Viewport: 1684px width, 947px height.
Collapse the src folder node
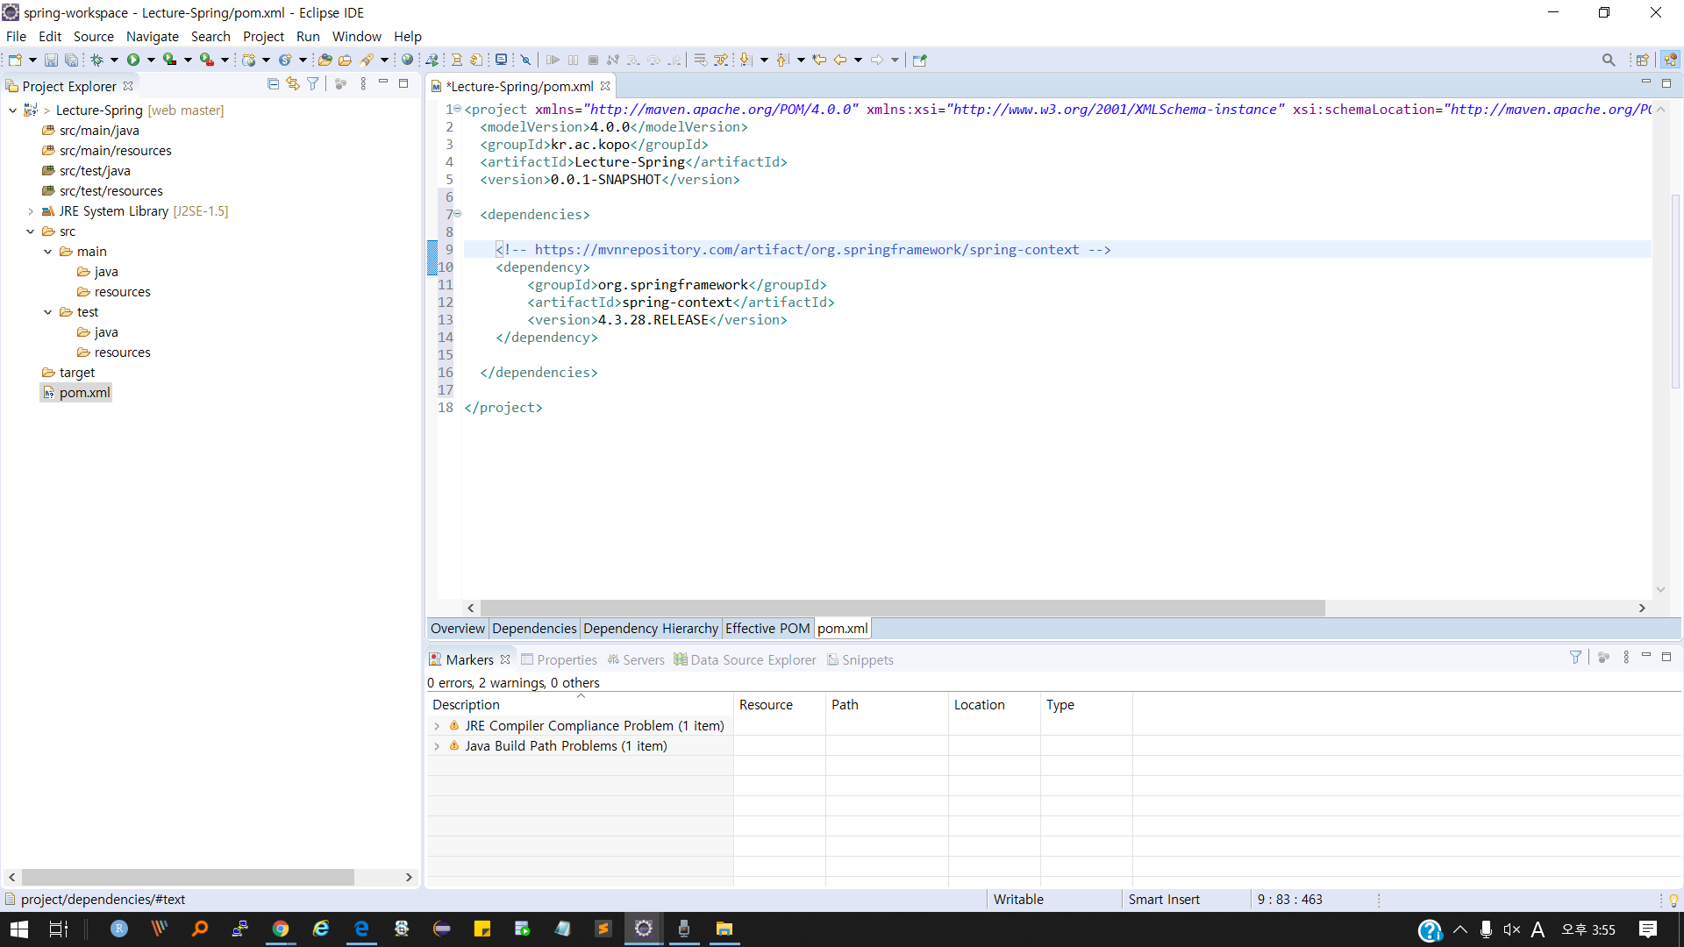(x=31, y=231)
